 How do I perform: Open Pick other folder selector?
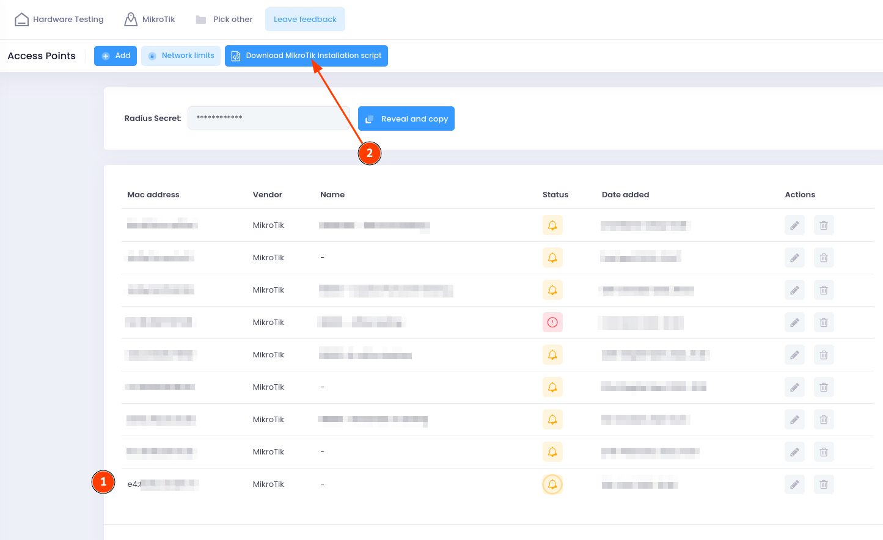click(224, 20)
